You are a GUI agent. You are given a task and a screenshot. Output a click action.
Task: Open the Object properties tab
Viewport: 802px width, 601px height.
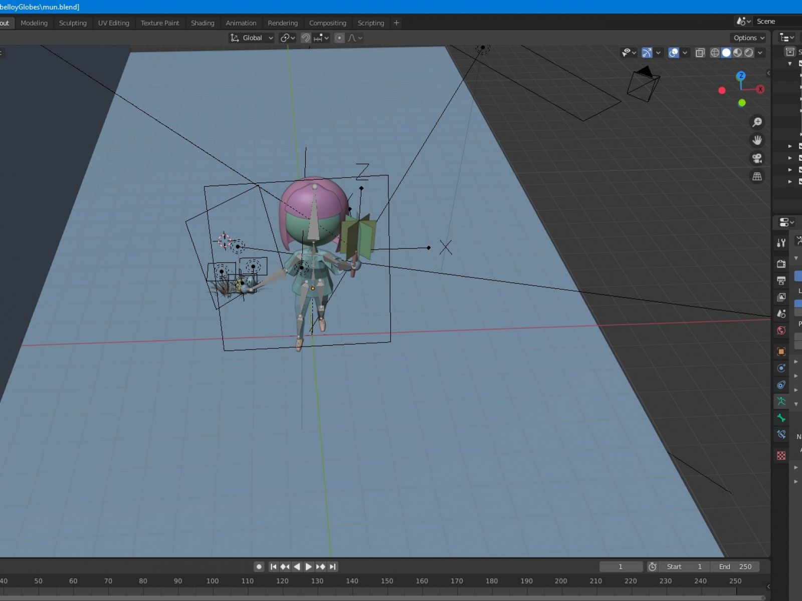point(781,352)
